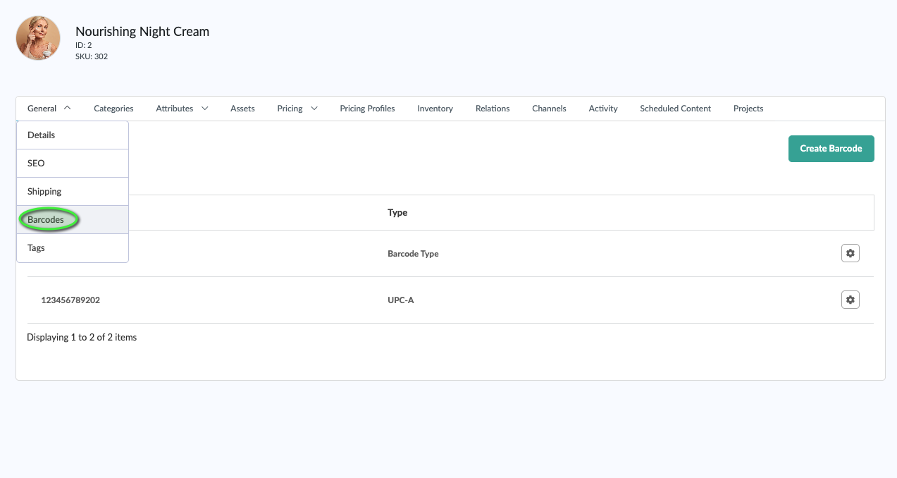Show the Scheduled Content tab
This screenshot has height=478, width=897.
coord(675,109)
